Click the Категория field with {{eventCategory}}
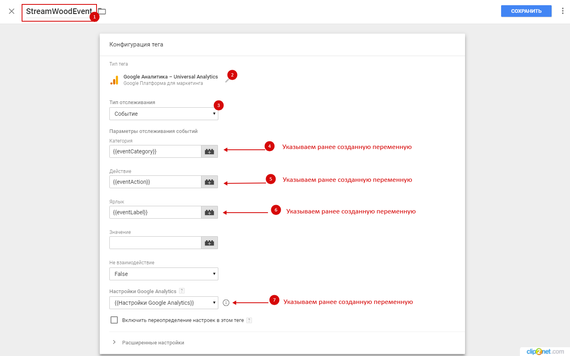570x356 pixels. 155,151
